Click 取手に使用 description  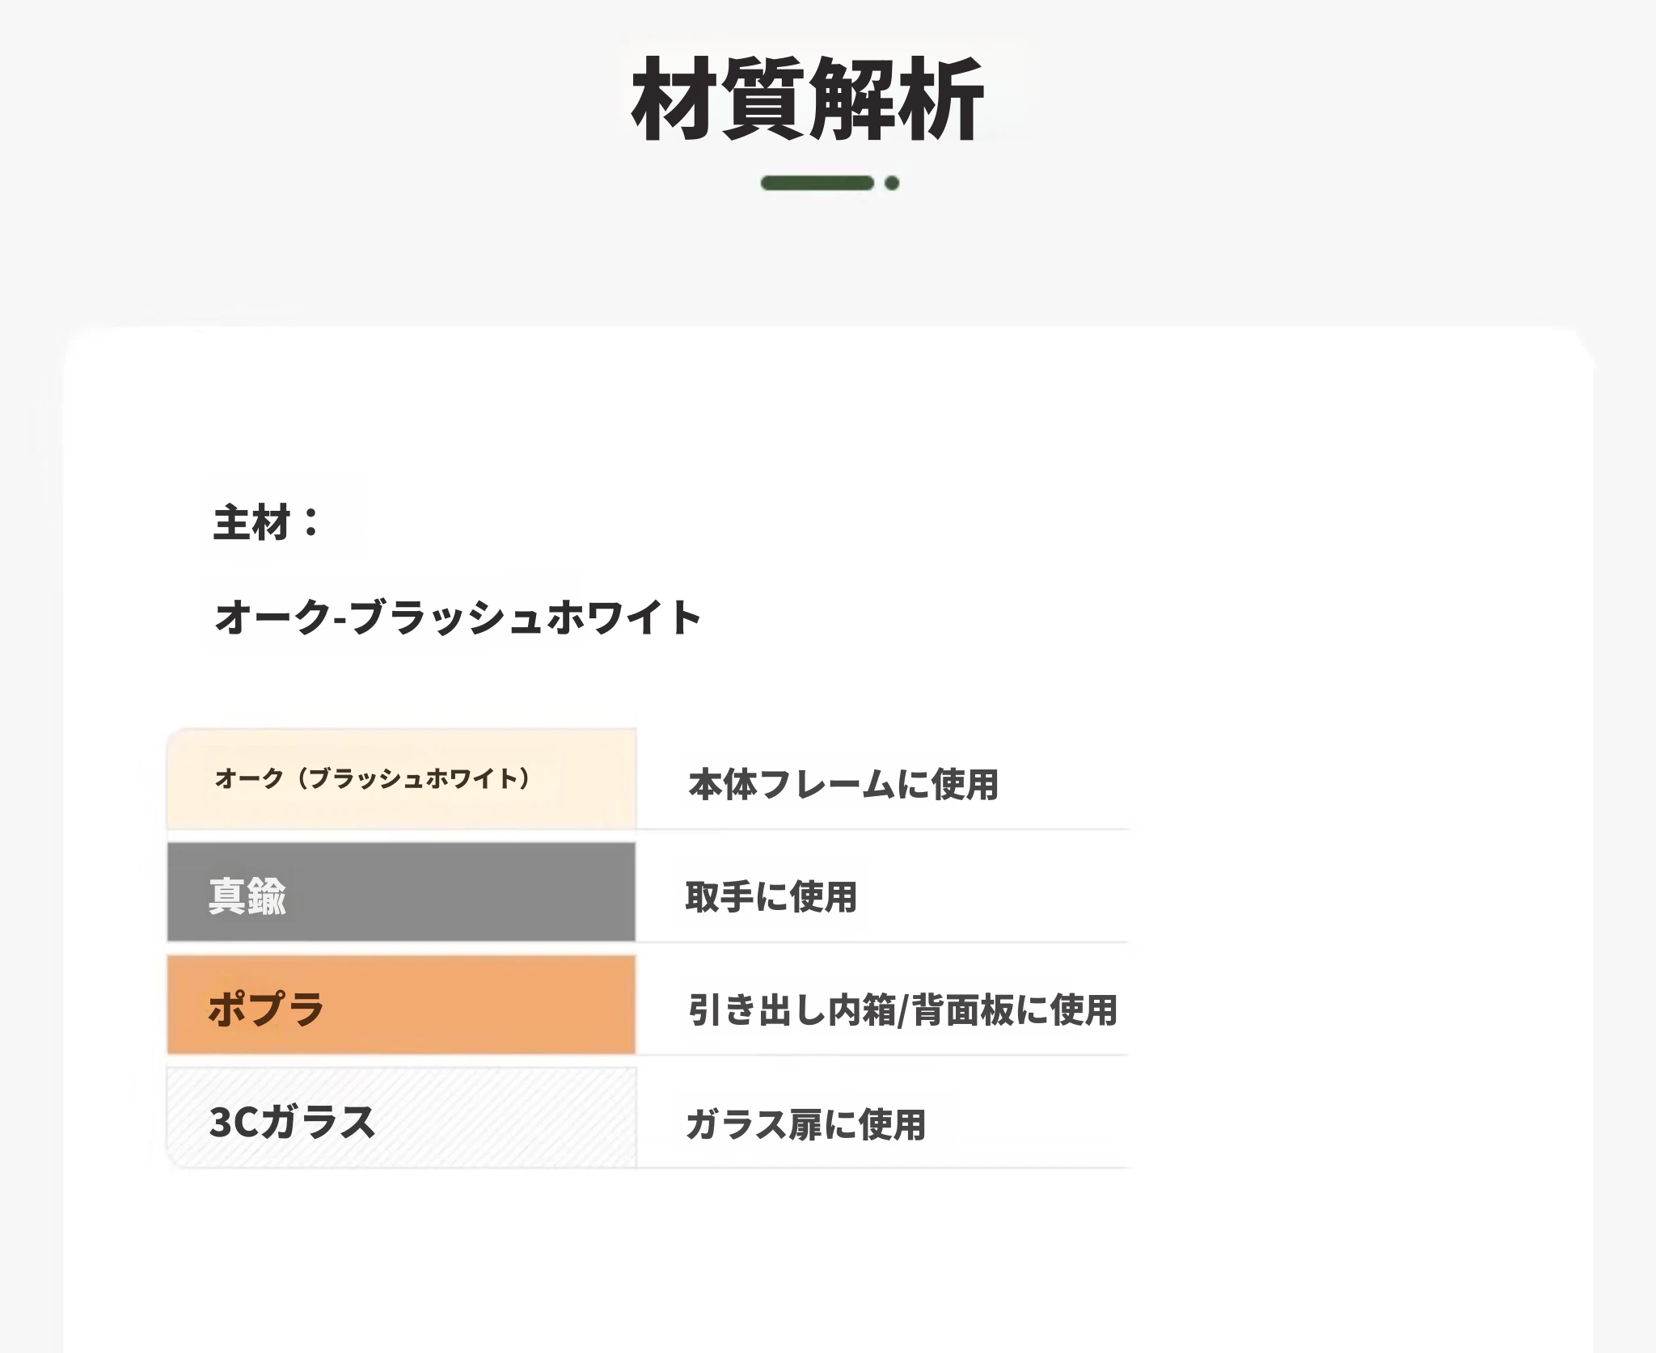click(771, 896)
